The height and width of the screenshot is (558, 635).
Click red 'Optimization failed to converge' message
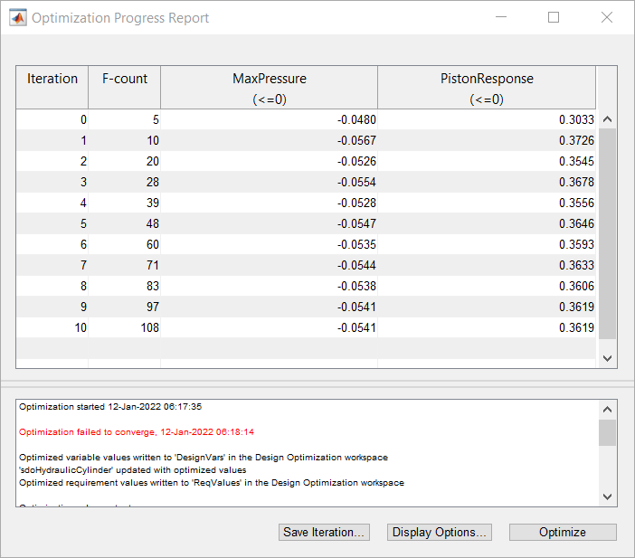tap(137, 432)
